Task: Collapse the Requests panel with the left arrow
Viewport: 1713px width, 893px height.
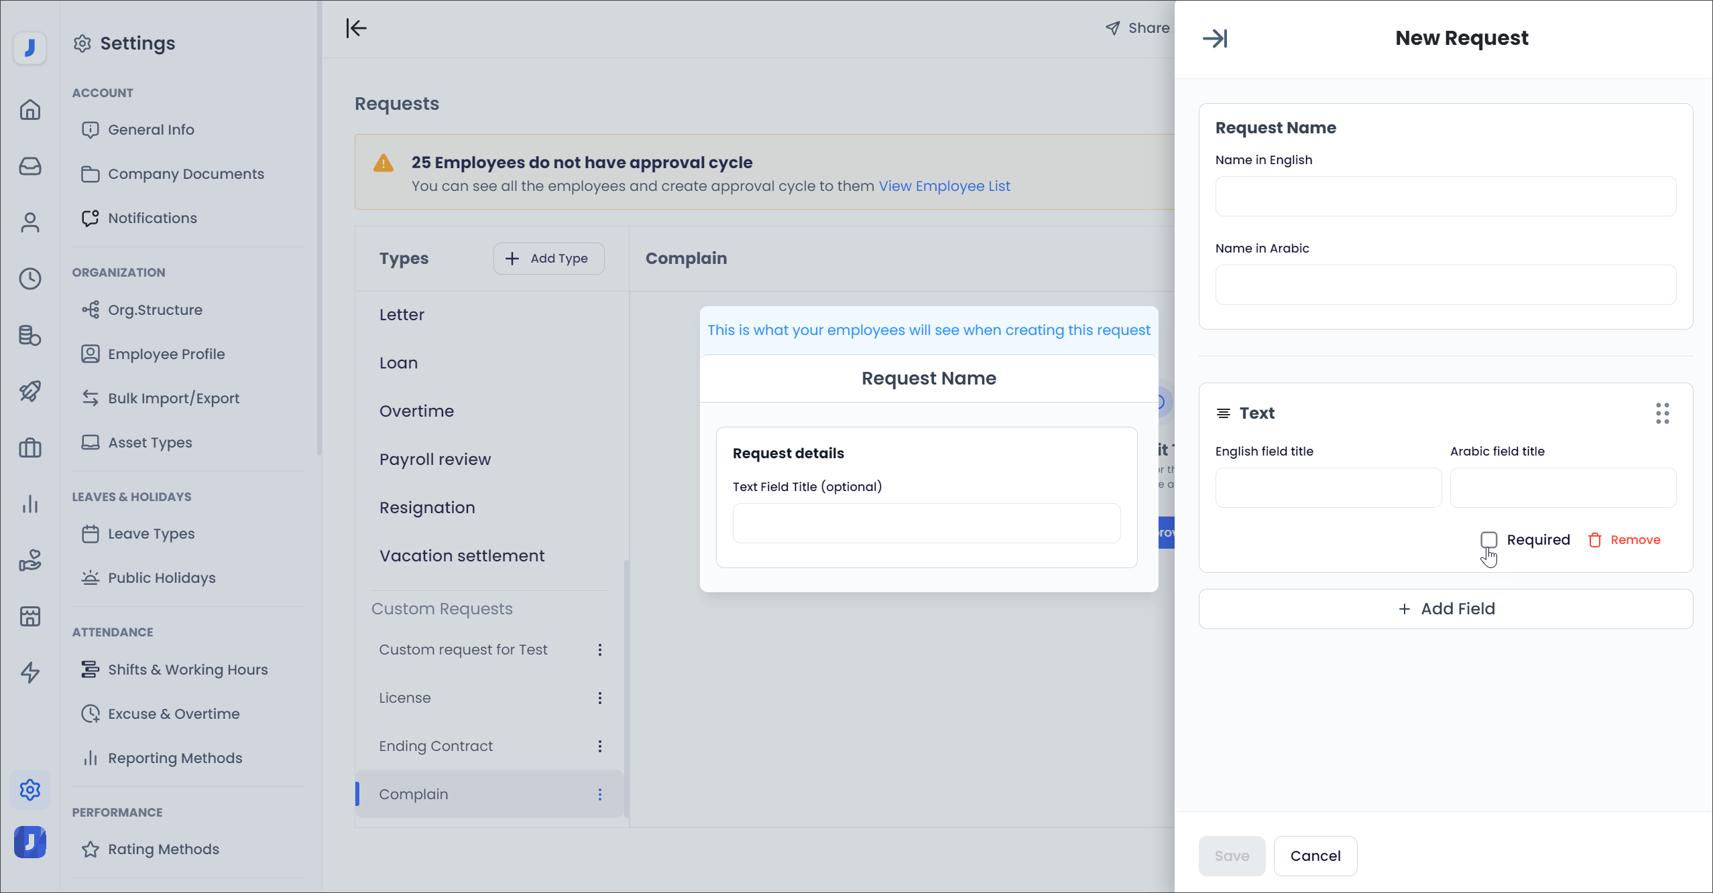Action: (356, 28)
